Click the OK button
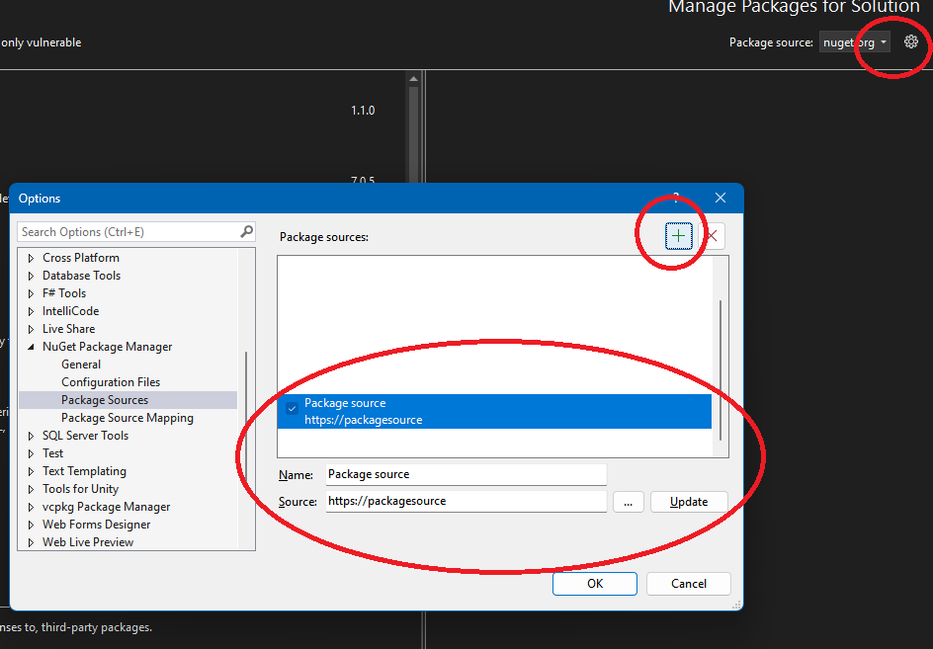This screenshot has height=649, width=933. (x=594, y=584)
